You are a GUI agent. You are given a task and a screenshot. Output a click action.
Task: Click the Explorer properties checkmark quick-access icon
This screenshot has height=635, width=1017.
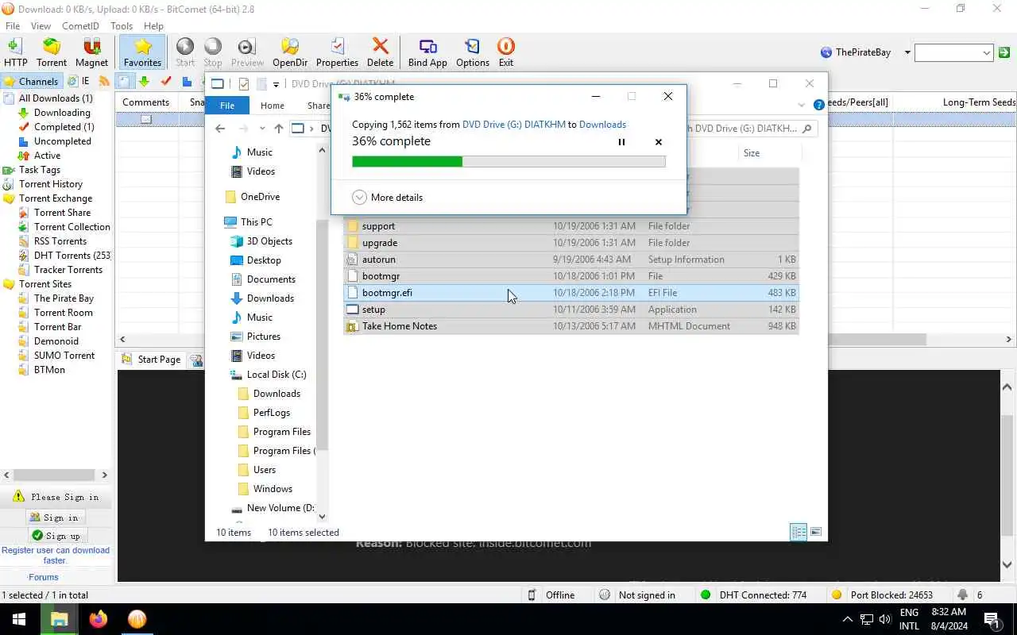(x=244, y=84)
